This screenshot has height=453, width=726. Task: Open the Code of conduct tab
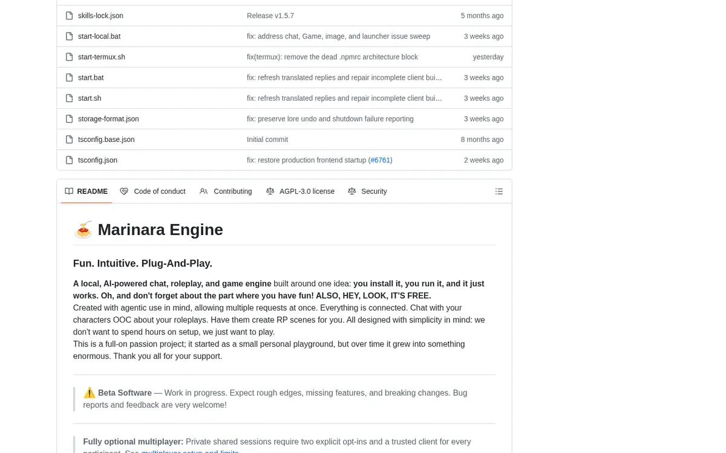click(x=153, y=191)
